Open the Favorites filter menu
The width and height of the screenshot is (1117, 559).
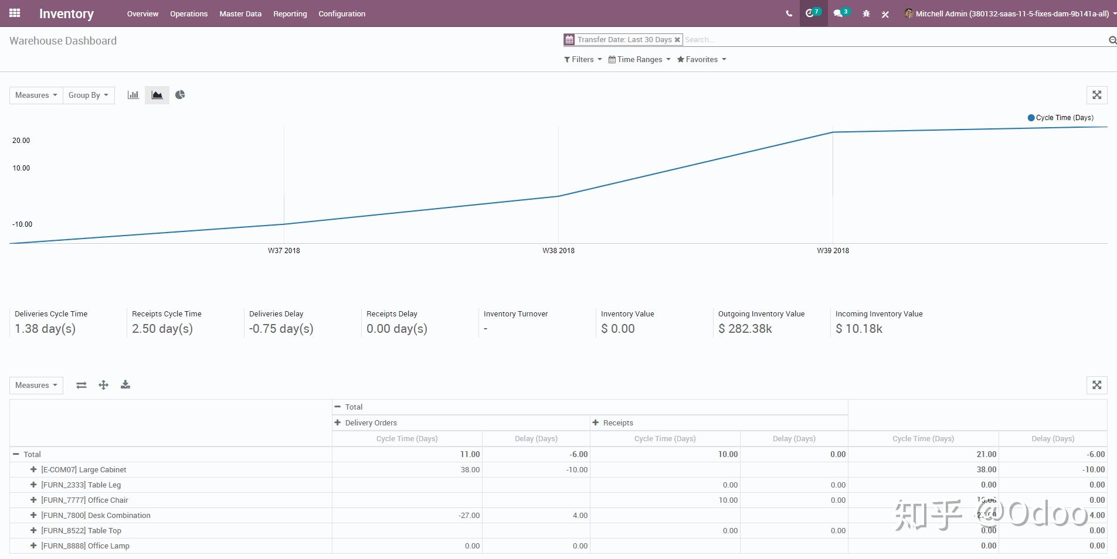[x=701, y=59]
